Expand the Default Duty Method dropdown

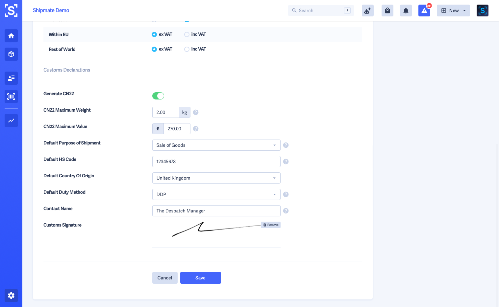pyautogui.click(x=216, y=194)
